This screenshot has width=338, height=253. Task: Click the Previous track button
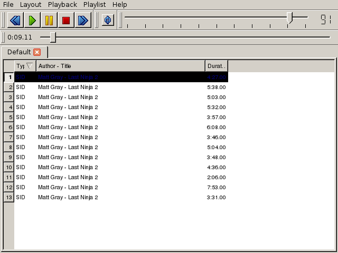click(x=15, y=21)
